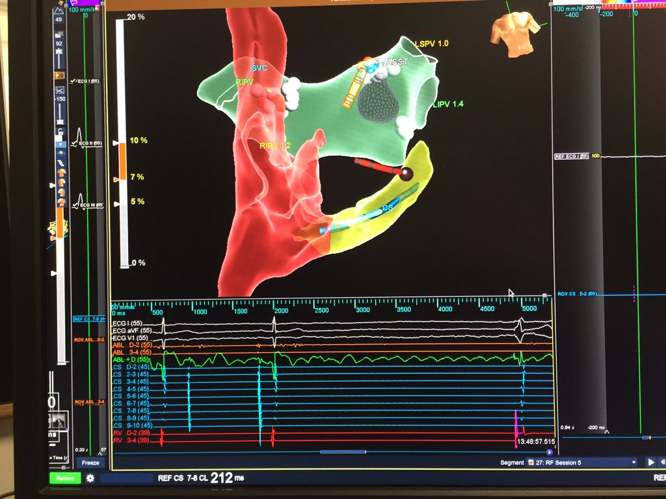Click the 13:48:57.515 timestamp on the waveform

pos(536,442)
